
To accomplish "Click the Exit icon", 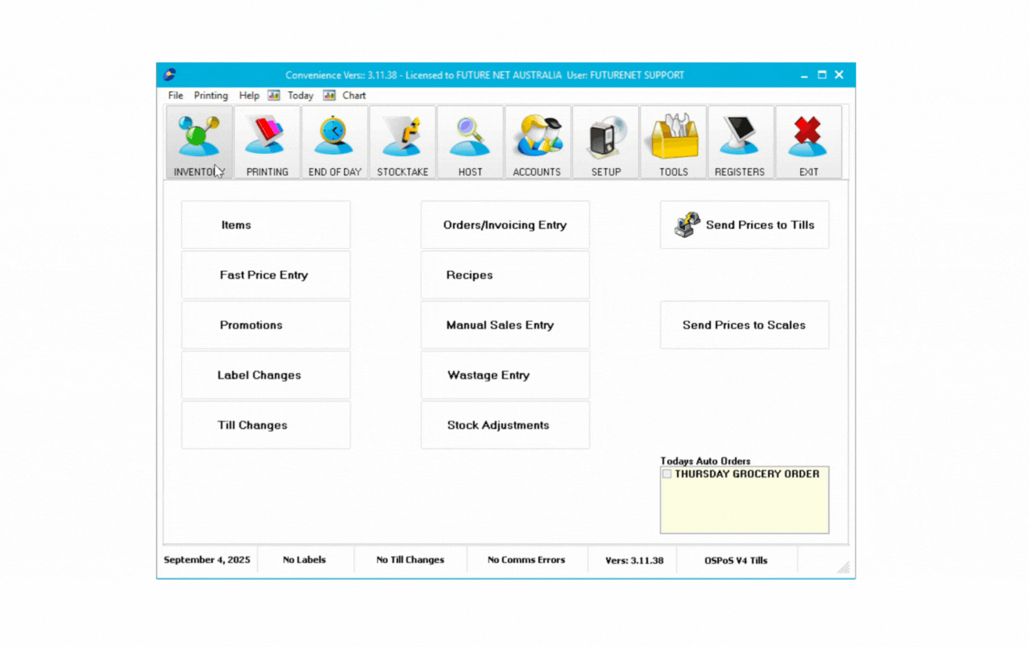I will click(808, 141).
